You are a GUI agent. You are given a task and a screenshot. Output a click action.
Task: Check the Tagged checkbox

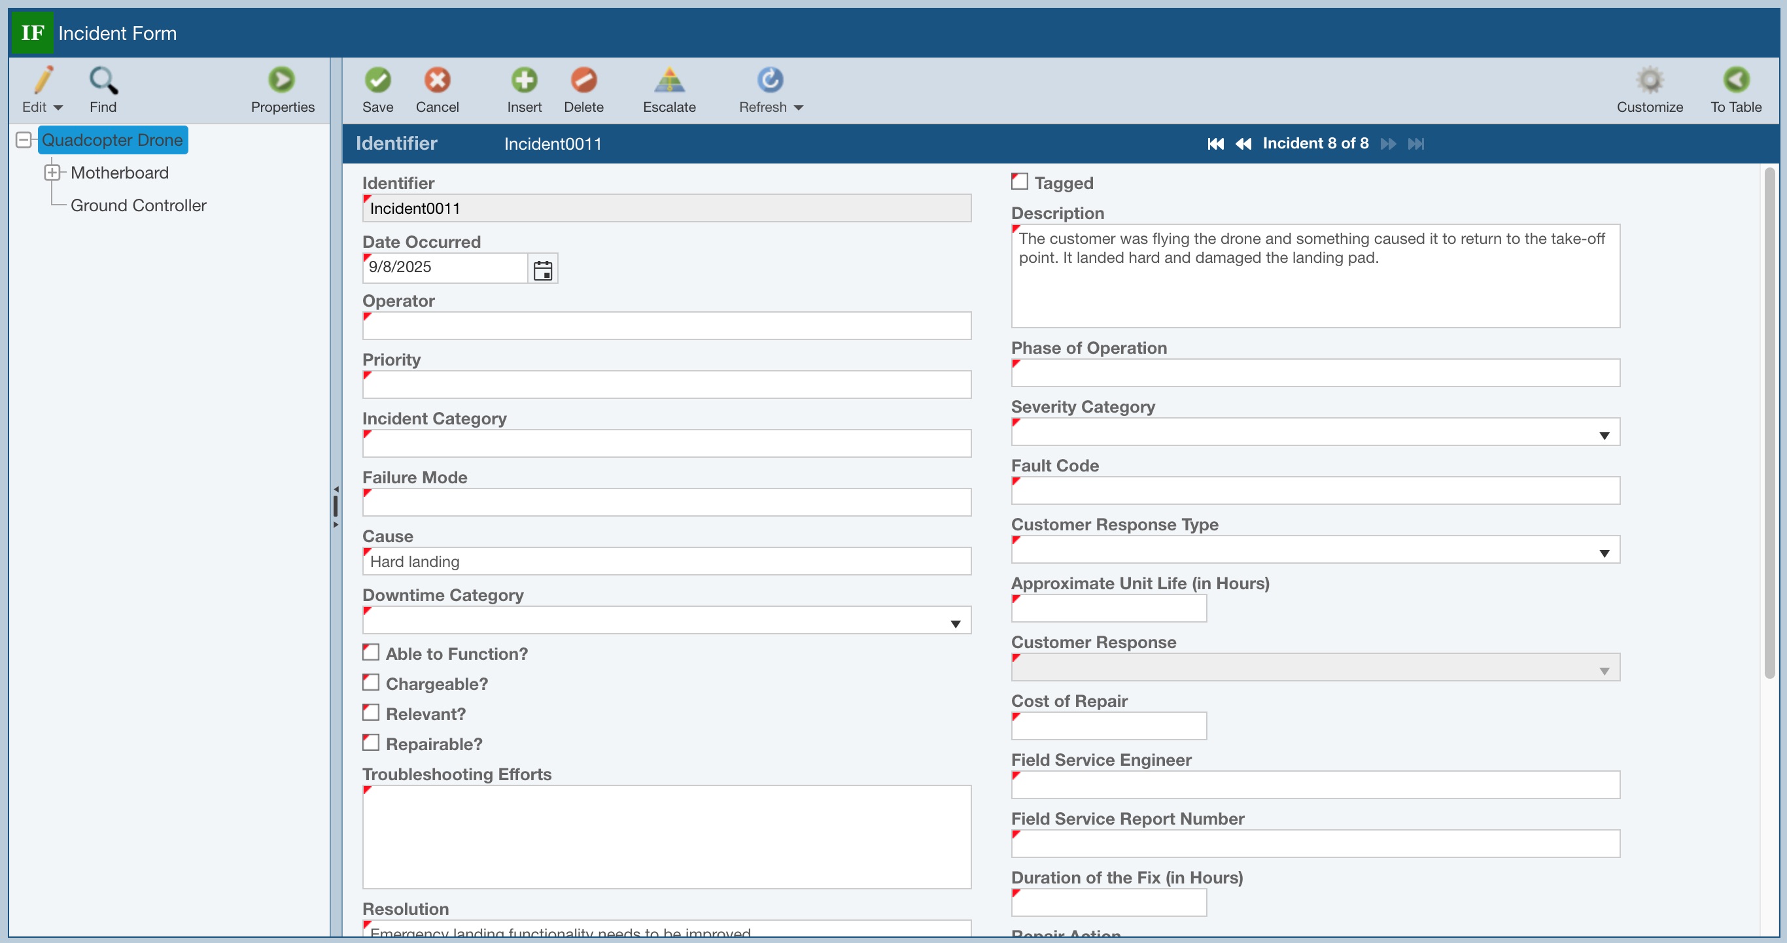[x=1019, y=182]
